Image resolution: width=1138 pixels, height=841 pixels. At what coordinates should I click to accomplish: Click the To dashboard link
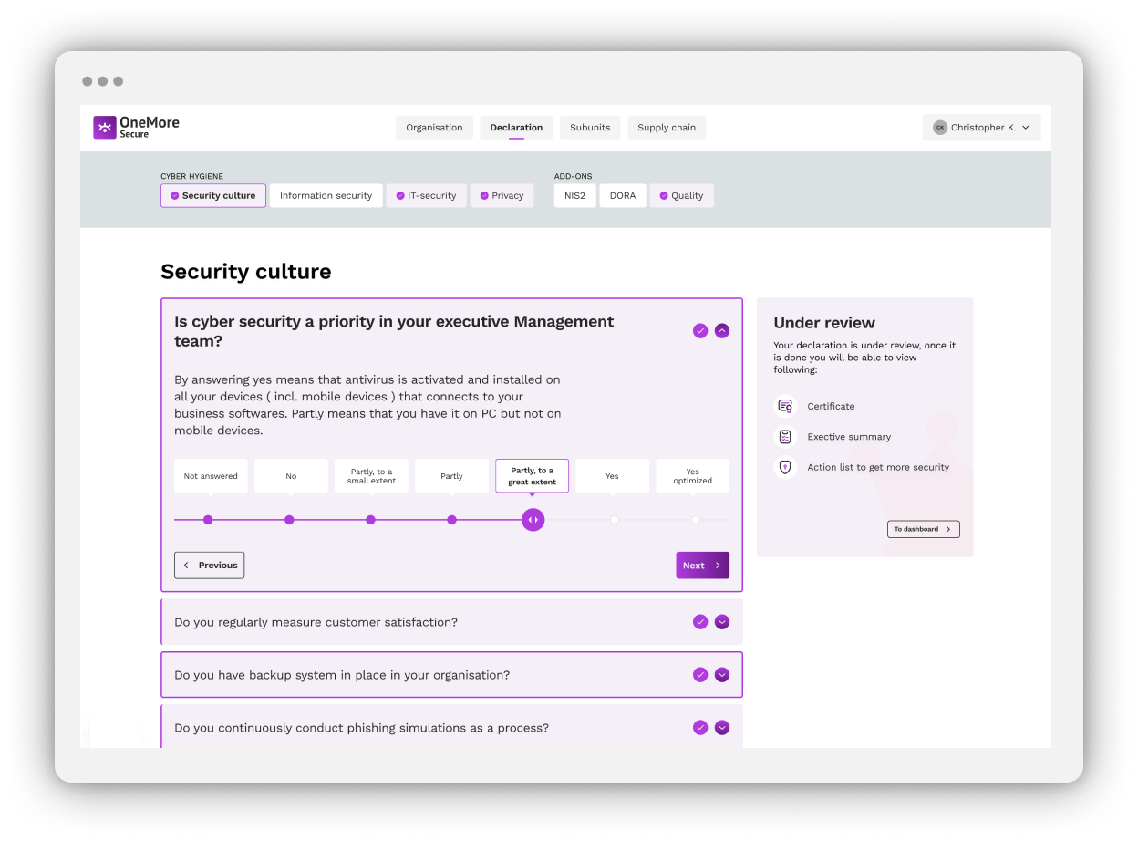click(x=923, y=529)
